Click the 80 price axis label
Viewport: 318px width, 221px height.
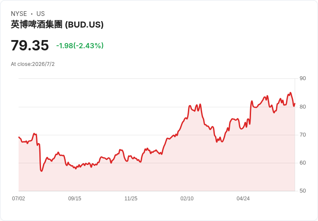click(x=303, y=107)
